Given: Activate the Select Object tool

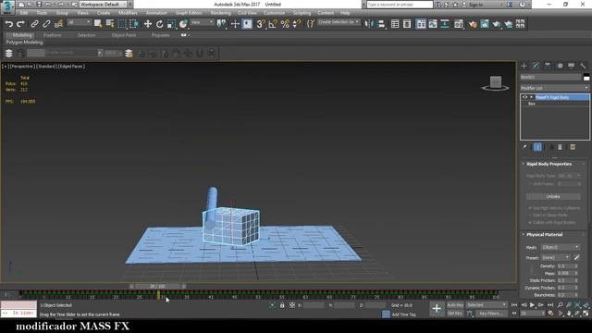Looking at the screenshot, I should point(98,24).
